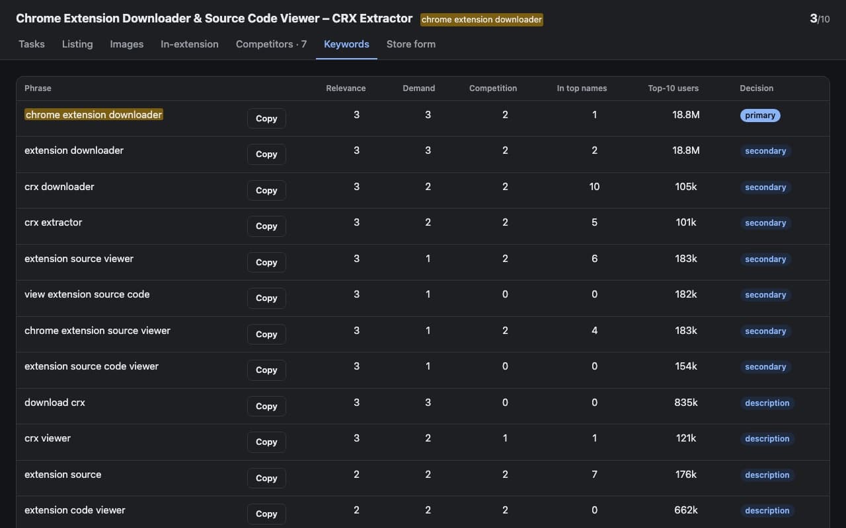
Task: Select the Keywords tab
Action: (346, 44)
